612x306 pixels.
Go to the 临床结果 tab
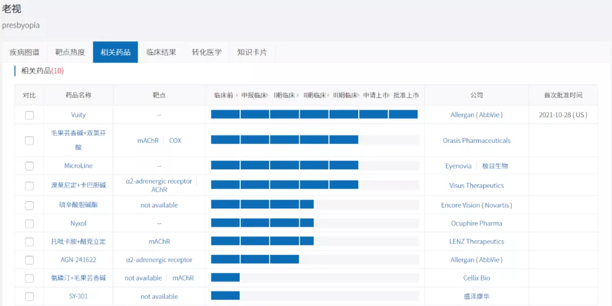click(x=161, y=52)
